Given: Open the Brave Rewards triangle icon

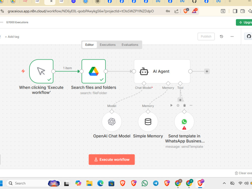Looking at the screenshot, I should coord(194,11).
